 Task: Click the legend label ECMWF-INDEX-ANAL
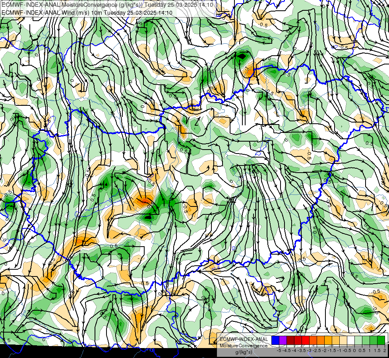[244, 339]
